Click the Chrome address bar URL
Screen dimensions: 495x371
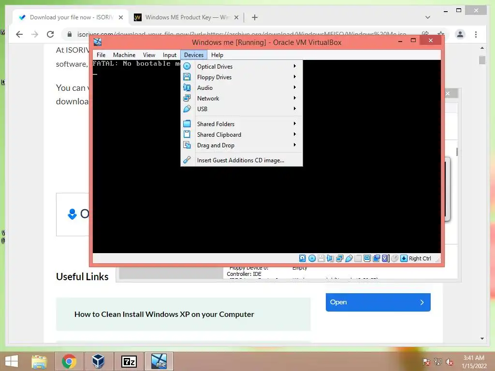(x=242, y=34)
